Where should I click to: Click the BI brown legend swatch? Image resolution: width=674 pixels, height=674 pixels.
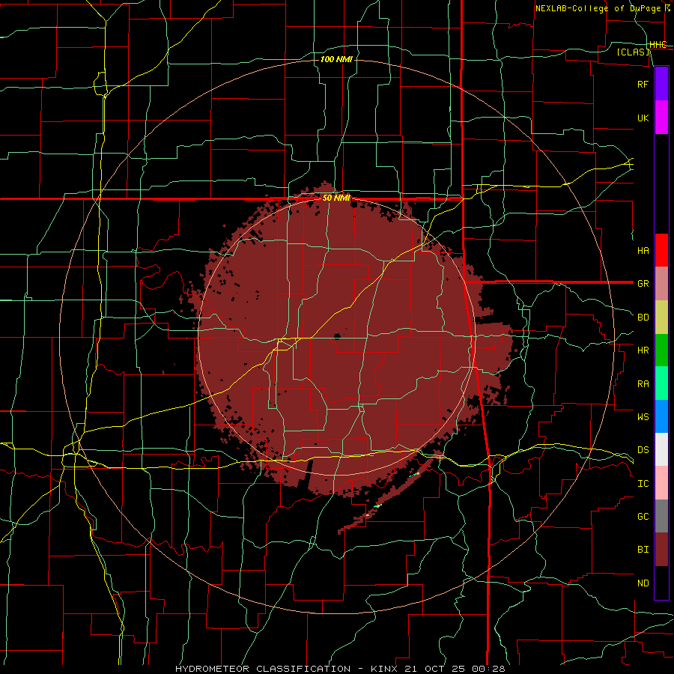pos(661,550)
